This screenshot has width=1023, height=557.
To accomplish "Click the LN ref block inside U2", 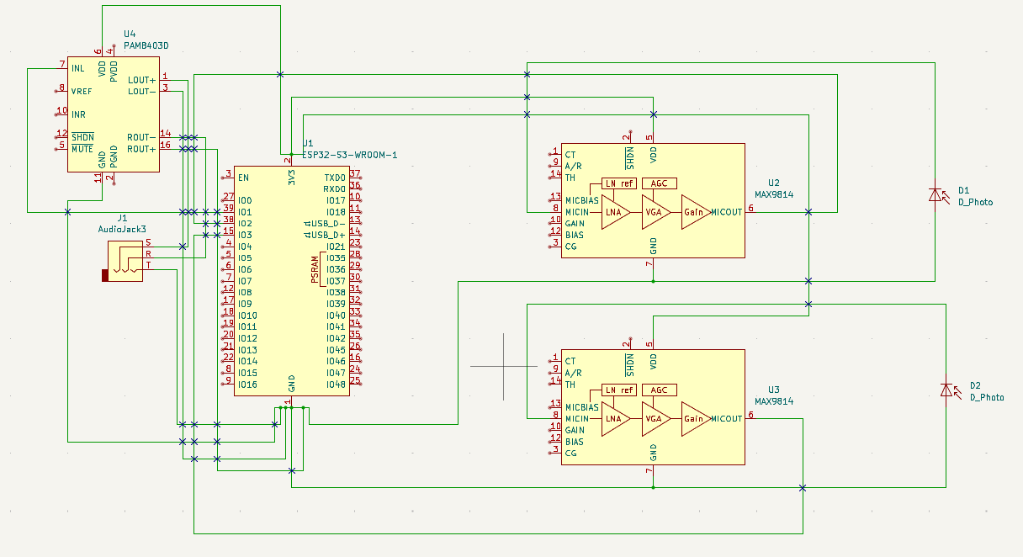I will coord(619,183).
